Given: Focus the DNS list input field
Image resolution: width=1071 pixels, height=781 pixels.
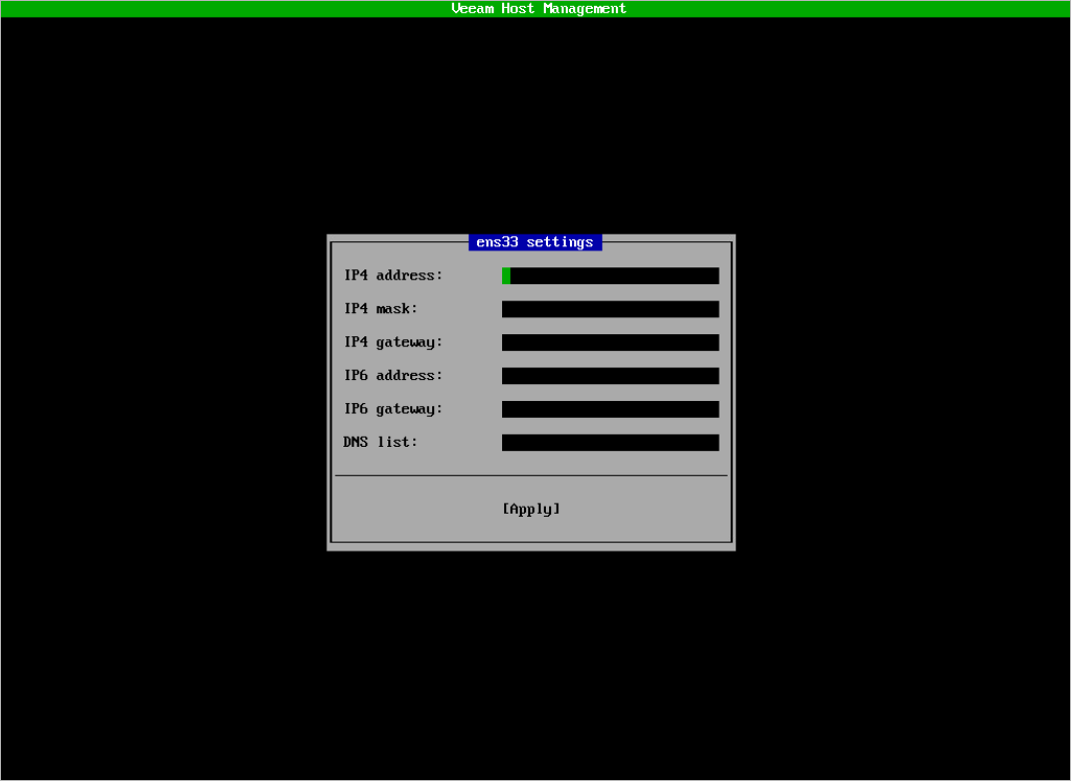Looking at the screenshot, I should pyautogui.click(x=610, y=443).
